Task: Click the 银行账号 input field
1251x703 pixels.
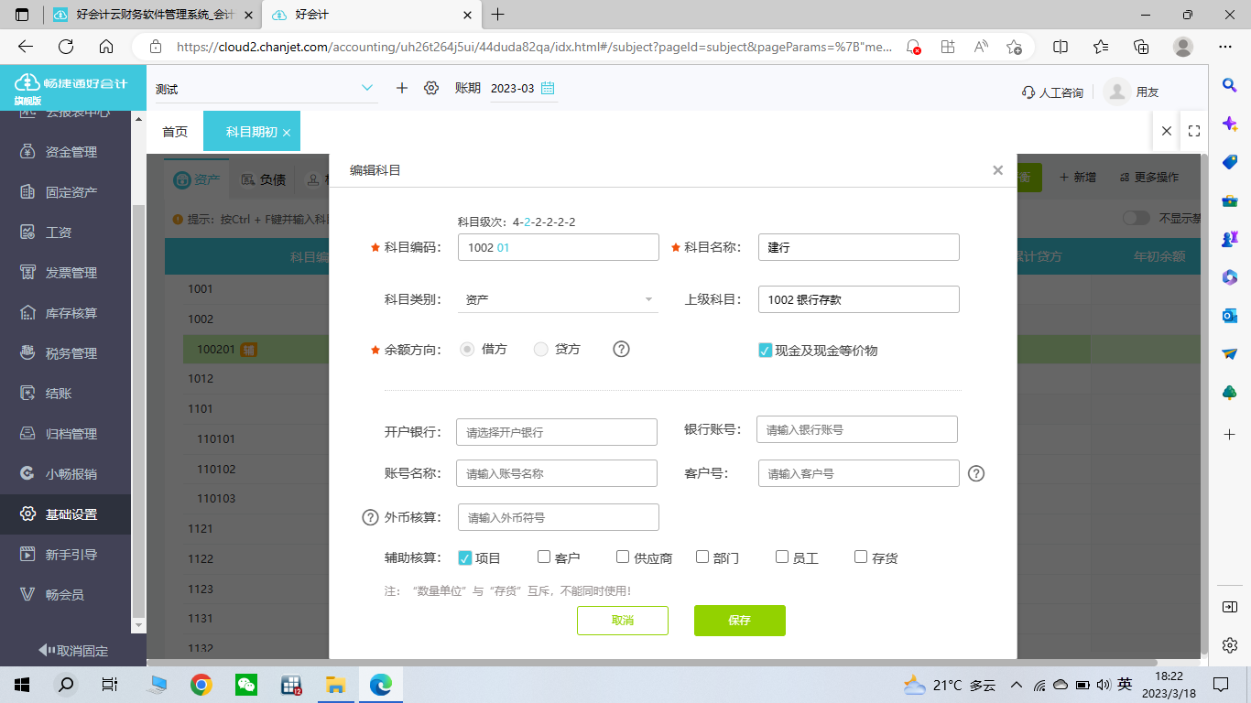Action: (857, 428)
